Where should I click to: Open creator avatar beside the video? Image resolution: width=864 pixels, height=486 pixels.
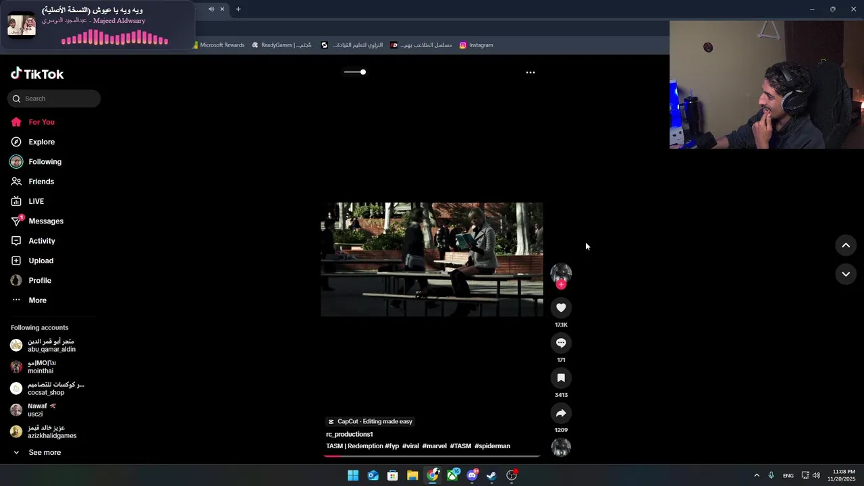(x=561, y=273)
